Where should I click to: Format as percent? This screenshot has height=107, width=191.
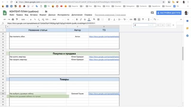(35, 19)
